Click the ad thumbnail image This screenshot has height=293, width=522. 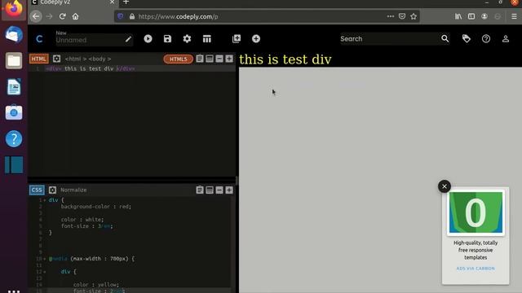476,212
